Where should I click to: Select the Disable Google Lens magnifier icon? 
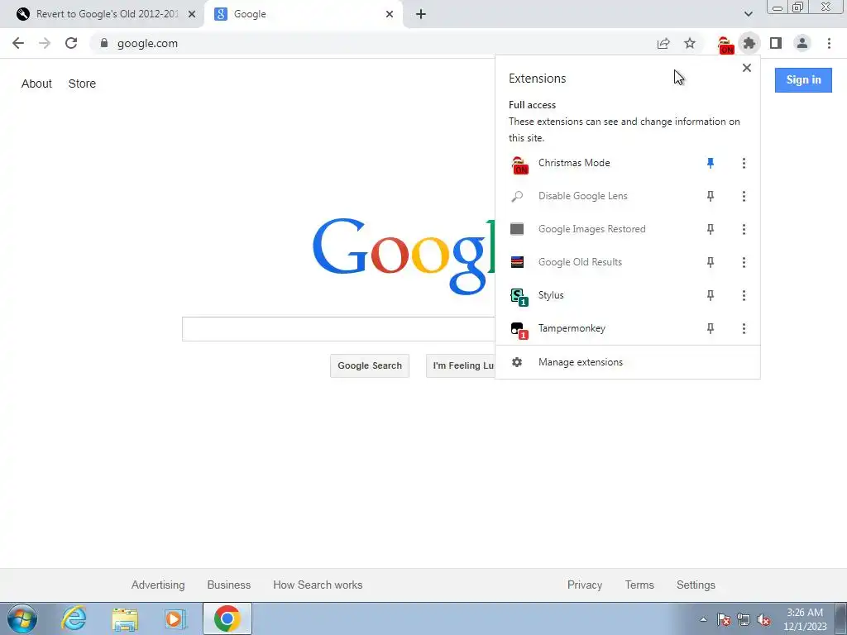518,196
